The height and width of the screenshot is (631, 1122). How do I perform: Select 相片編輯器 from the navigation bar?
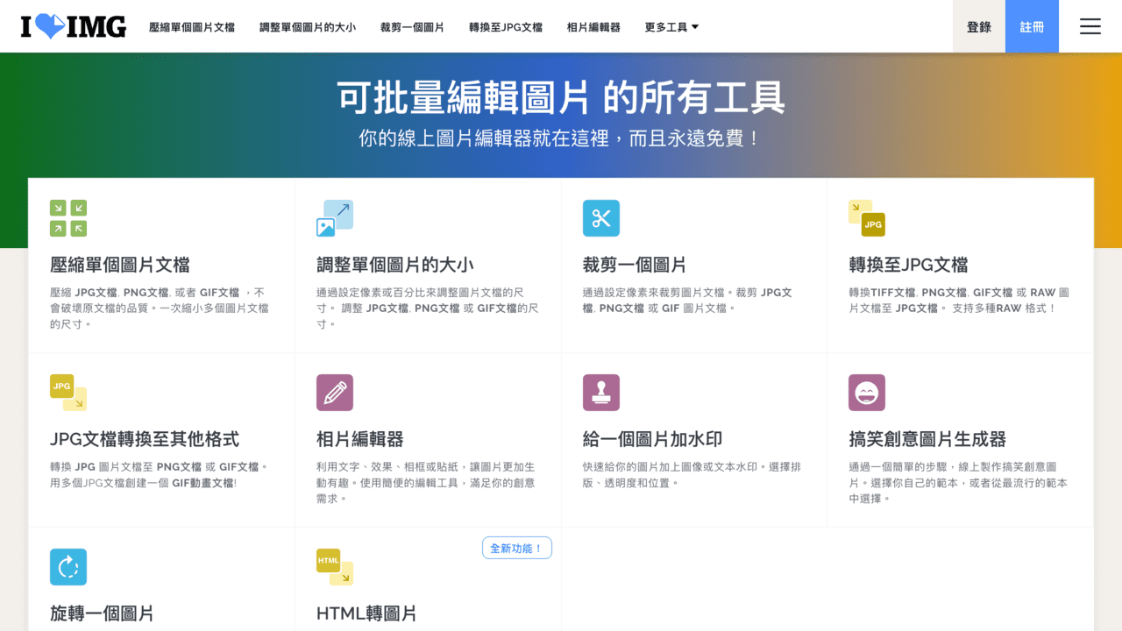(592, 26)
